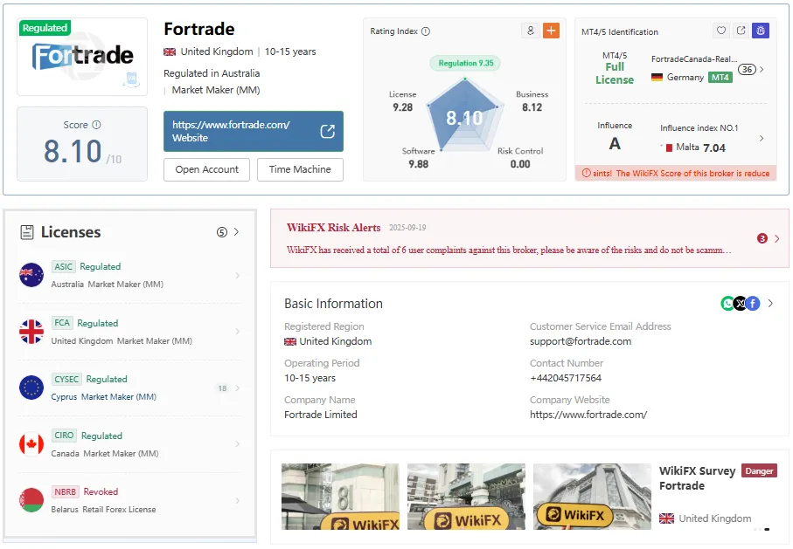The height and width of the screenshot is (549, 793).
Task: Click the 36 server count badge
Action: [747, 69]
